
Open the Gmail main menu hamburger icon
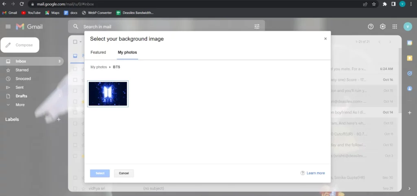coord(8,26)
